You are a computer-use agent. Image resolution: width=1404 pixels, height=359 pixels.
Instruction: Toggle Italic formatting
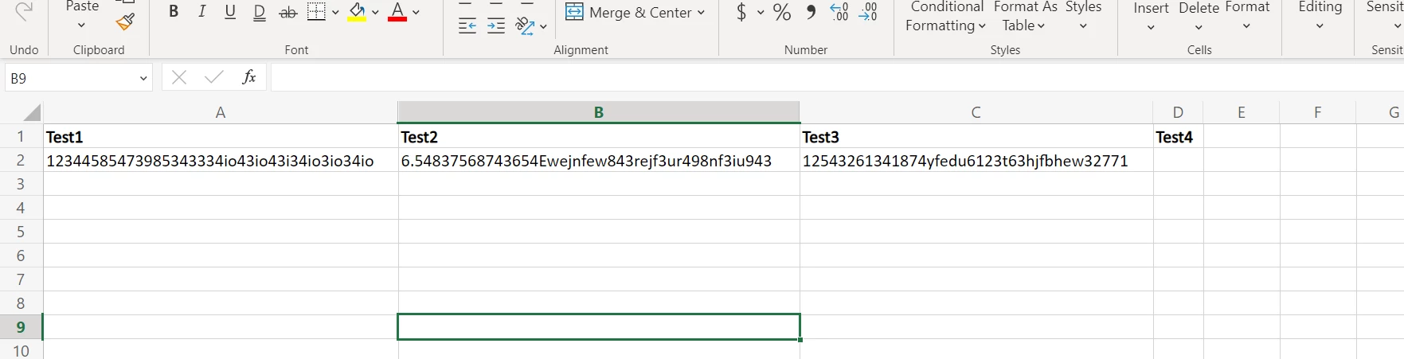[202, 12]
